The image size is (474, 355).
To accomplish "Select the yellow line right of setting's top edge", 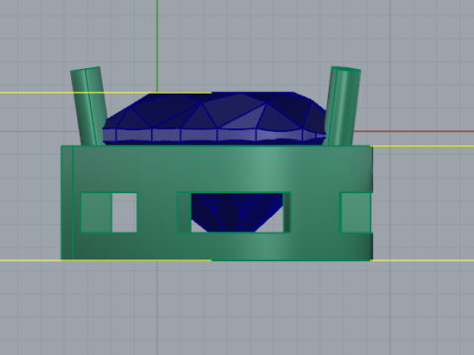I will click(x=423, y=146).
